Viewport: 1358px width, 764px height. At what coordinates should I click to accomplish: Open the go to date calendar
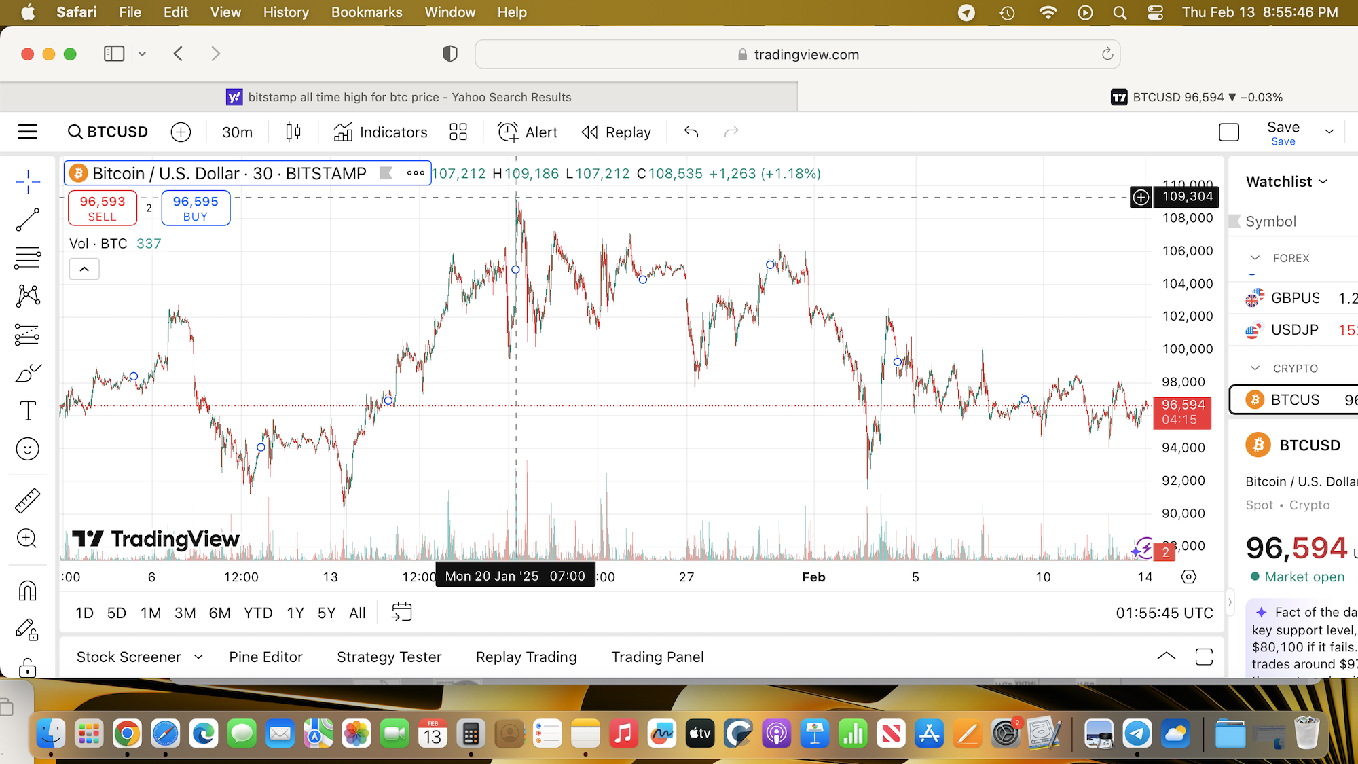pos(402,612)
